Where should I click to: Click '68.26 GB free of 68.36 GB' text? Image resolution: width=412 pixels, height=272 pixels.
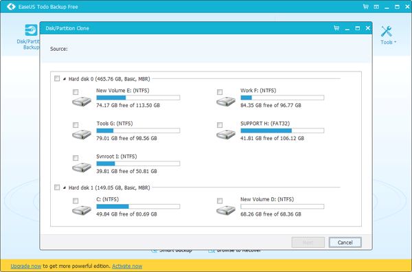click(x=271, y=214)
